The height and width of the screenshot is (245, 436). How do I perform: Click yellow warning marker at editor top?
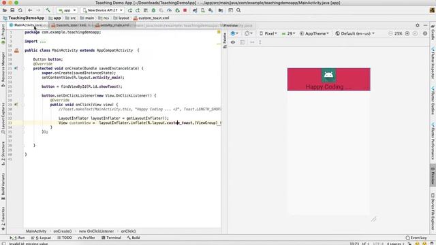(219, 32)
